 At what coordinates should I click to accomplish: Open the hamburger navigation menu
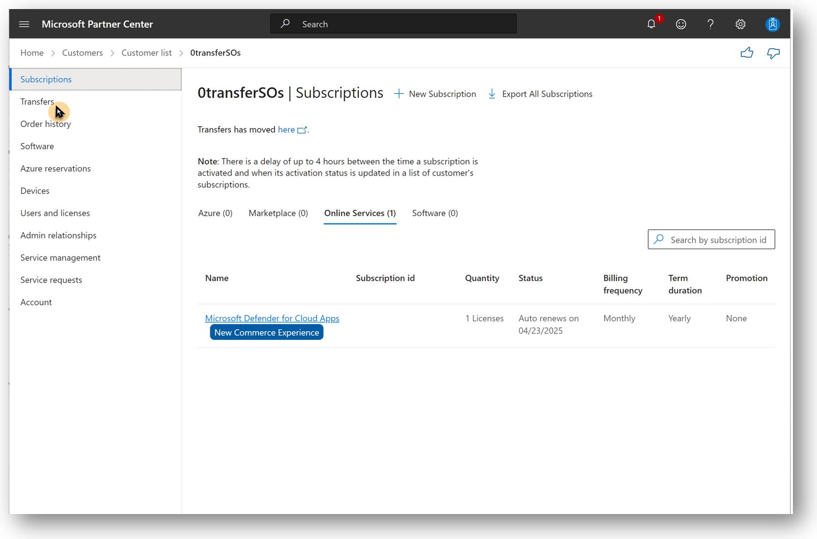24,24
